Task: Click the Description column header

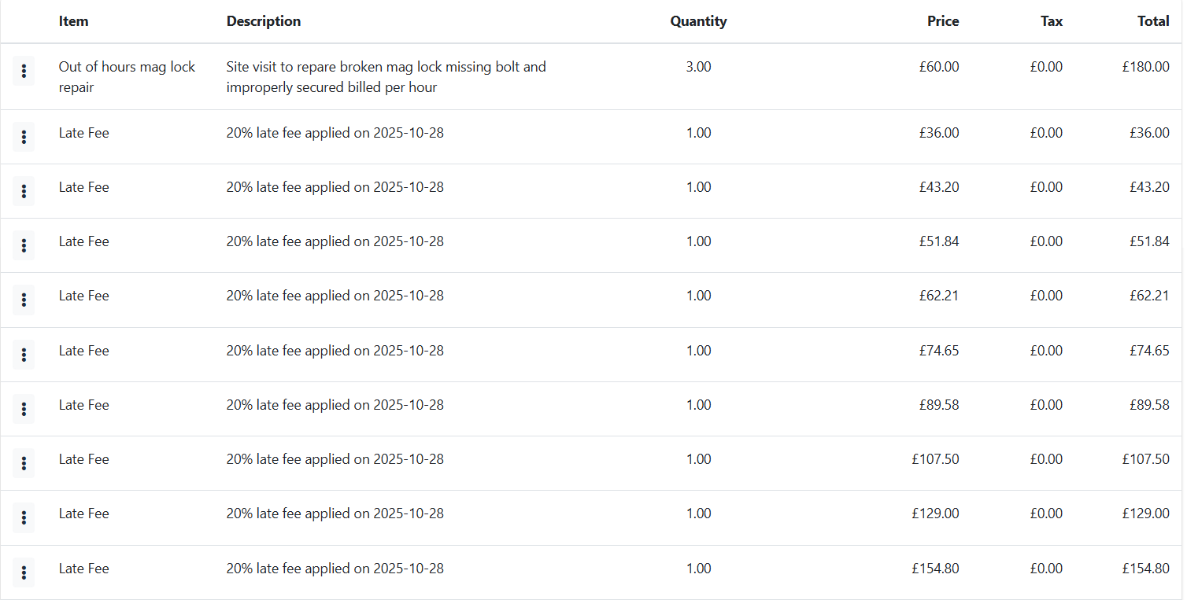Action: click(264, 21)
